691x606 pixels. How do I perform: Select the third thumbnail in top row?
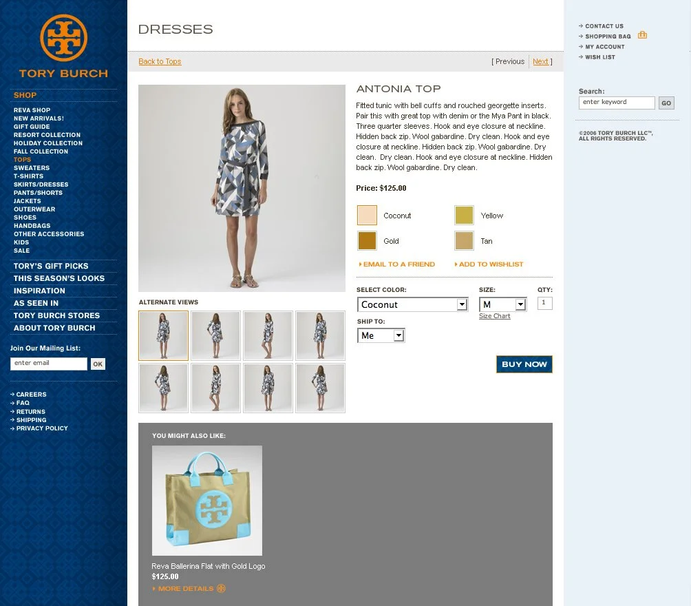coord(268,335)
